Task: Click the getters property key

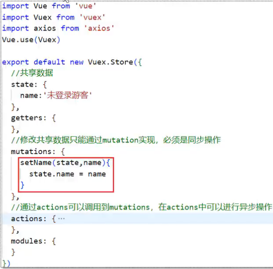Action: (x=26, y=118)
